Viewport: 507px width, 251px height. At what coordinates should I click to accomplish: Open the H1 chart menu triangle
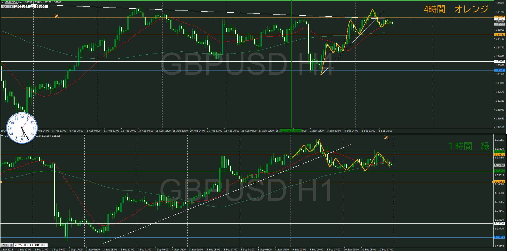(x=2, y=136)
